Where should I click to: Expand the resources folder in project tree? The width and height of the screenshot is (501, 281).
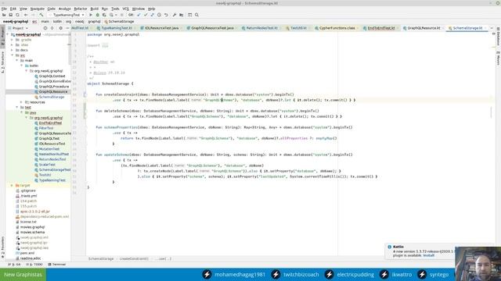tap(22, 102)
